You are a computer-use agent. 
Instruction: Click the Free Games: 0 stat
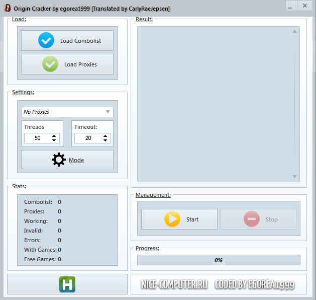tap(43, 259)
